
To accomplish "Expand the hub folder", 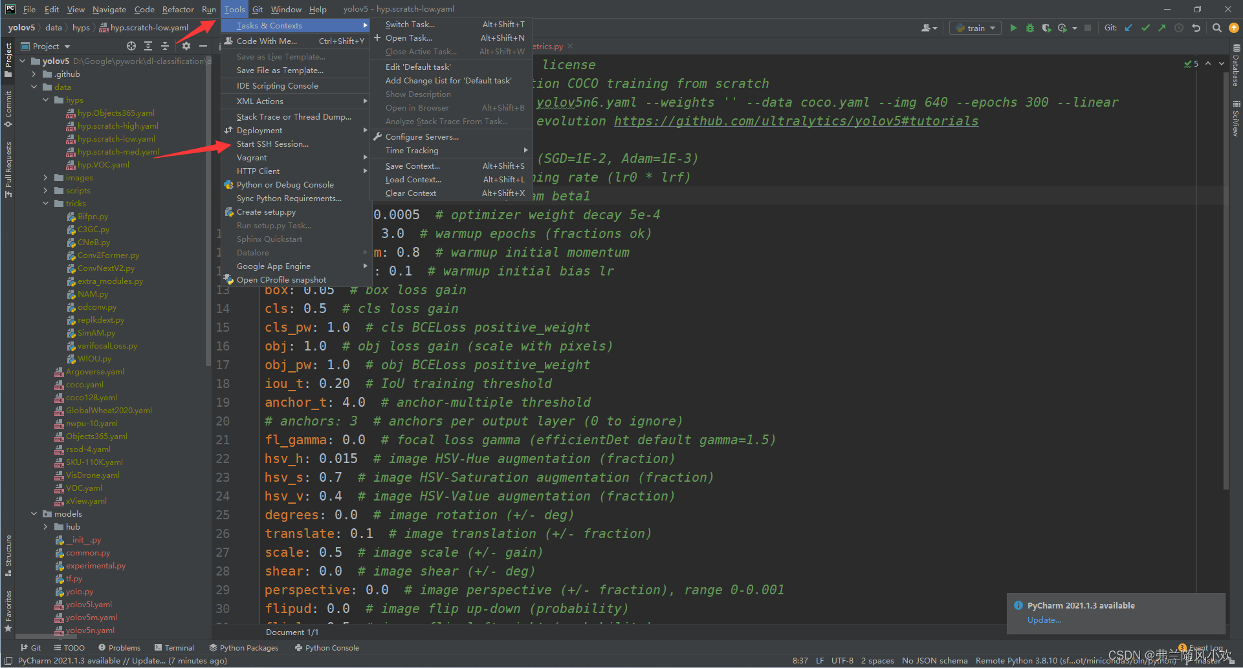I will click(x=46, y=526).
